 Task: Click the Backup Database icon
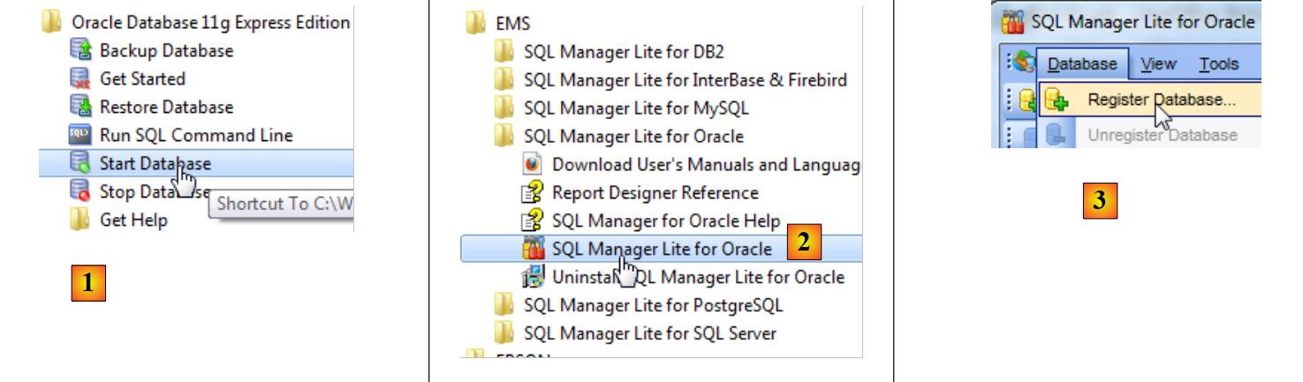point(80,51)
